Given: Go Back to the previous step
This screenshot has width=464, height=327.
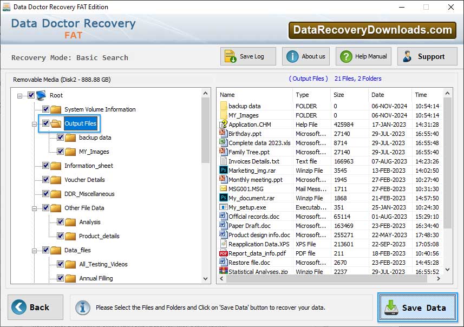Looking at the screenshot, I should pyautogui.click(x=36, y=307).
